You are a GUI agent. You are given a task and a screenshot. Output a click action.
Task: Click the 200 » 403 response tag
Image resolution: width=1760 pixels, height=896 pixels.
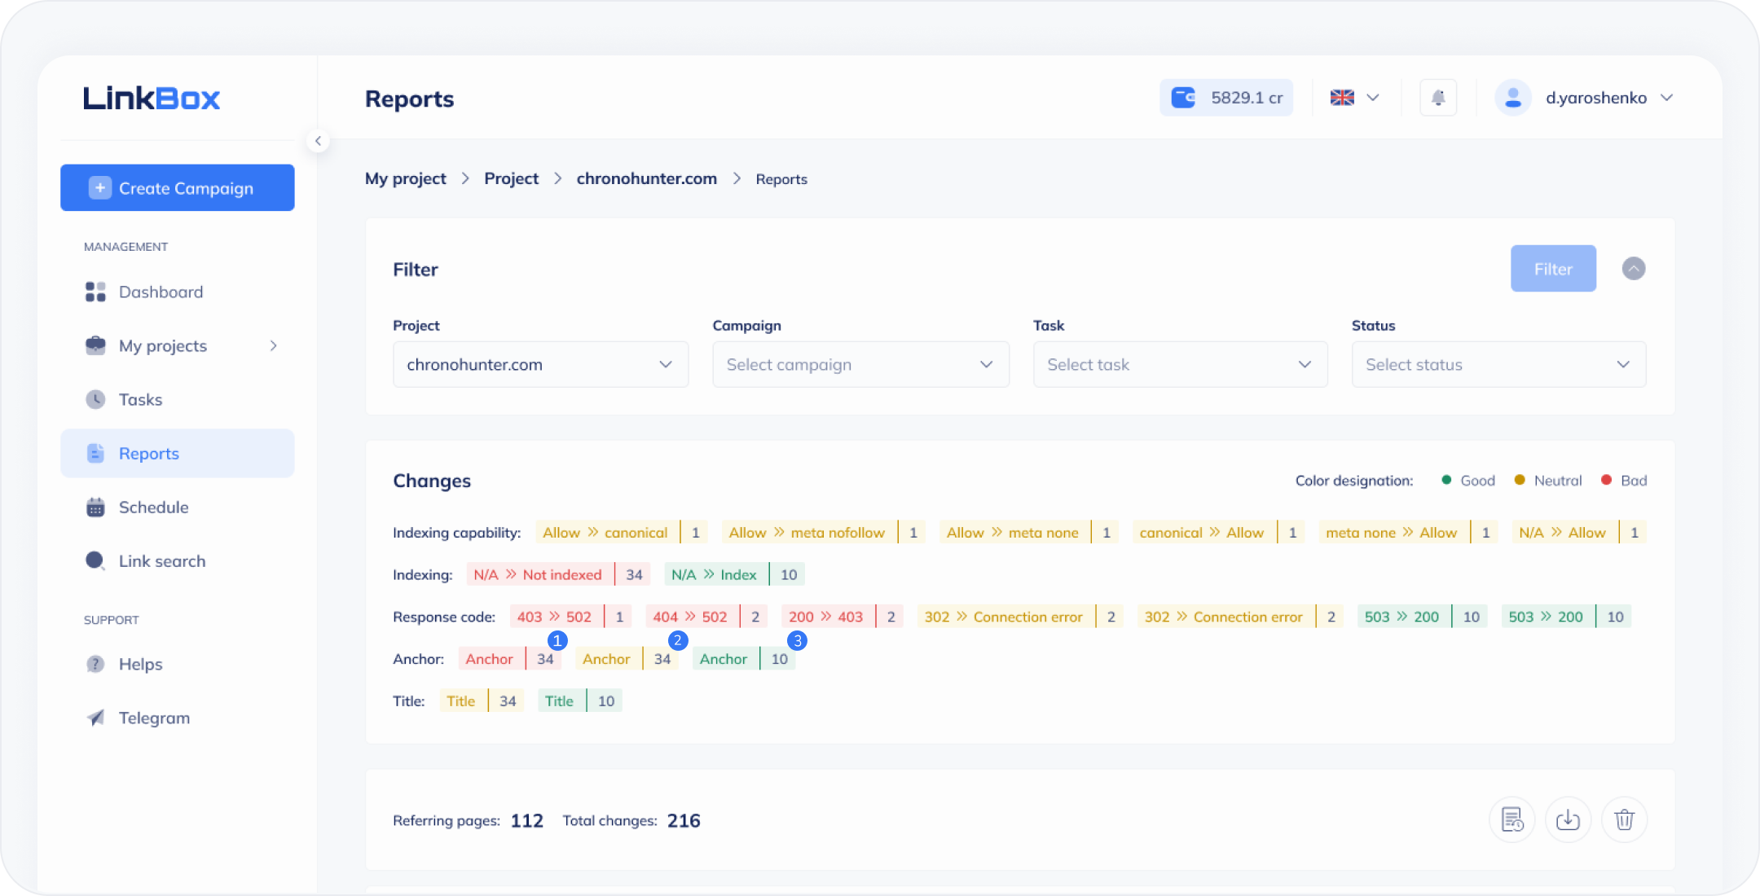coord(843,617)
